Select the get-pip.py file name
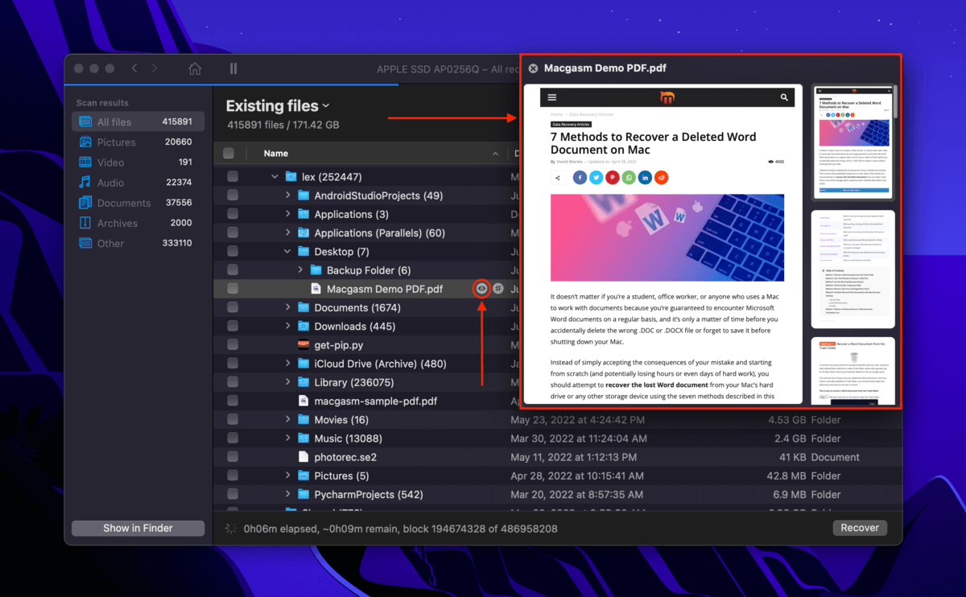The width and height of the screenshot is (966, 597). tap(341, 345)
